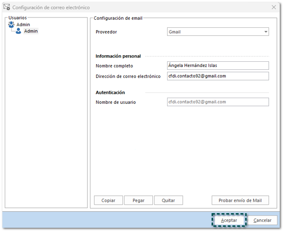The width and height of the screenshot is (284, 232).
Task: Click the Nombre completo label
Action: point(114,66)
